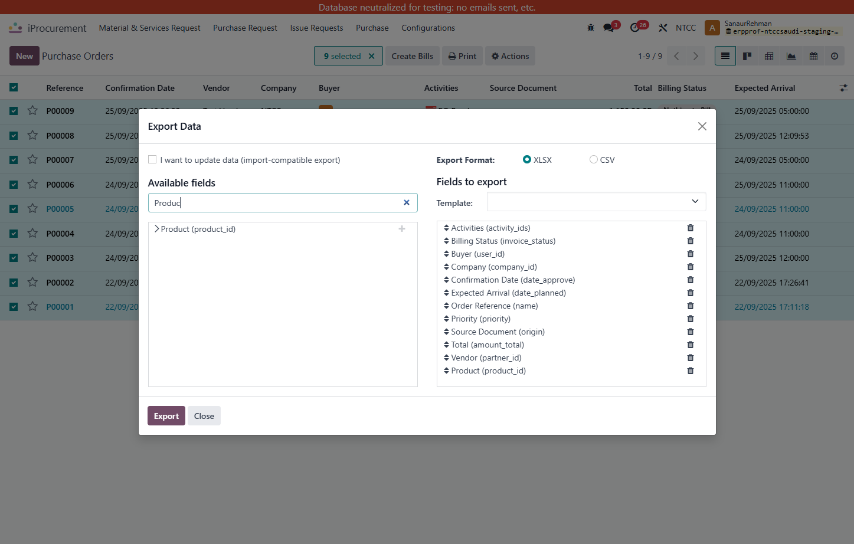Select CSV export format
This screenshot has height=544, width=854.
pos(594,159)
